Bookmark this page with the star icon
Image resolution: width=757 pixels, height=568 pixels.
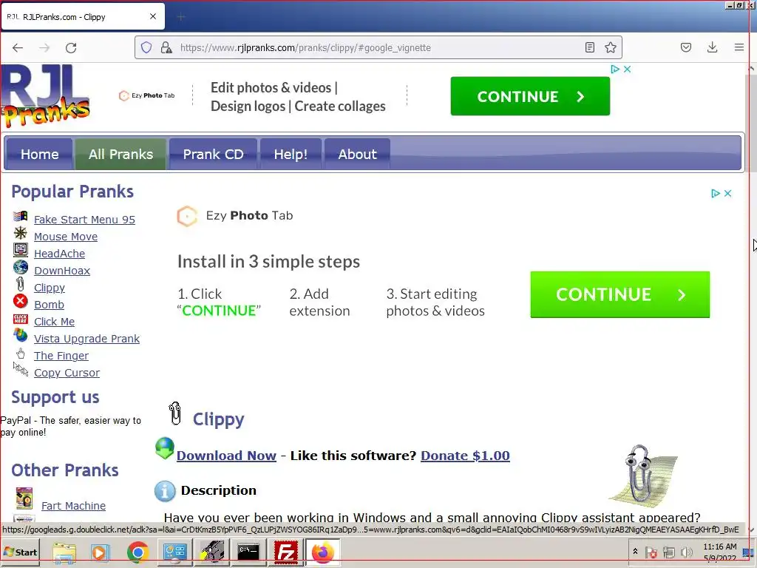tap(610, 47)
